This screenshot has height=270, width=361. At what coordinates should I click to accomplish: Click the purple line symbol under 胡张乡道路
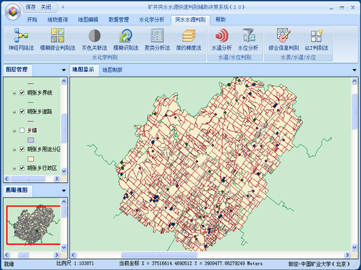[31, 121]
